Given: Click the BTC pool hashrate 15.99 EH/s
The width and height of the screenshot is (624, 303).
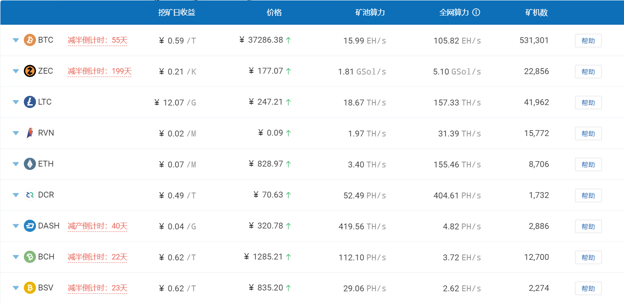Looking at the screenshot, I should [365, 41].
